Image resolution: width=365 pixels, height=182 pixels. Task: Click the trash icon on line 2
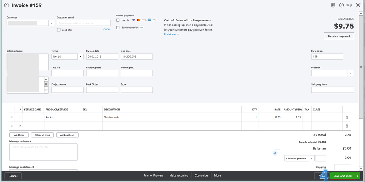click(x=347, y=126)
